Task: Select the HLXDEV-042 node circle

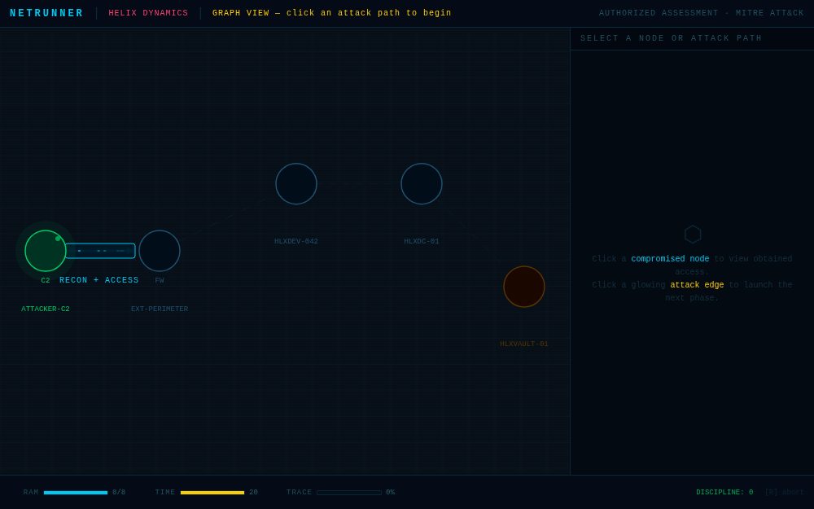Action: tap(296, 184)
